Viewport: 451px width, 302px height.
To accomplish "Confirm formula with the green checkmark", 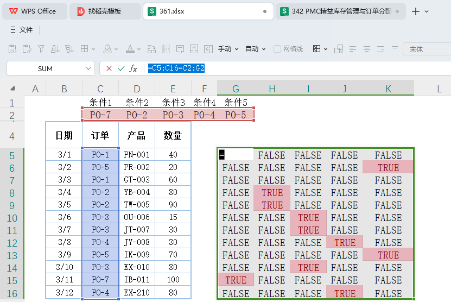I will (121, 68).
